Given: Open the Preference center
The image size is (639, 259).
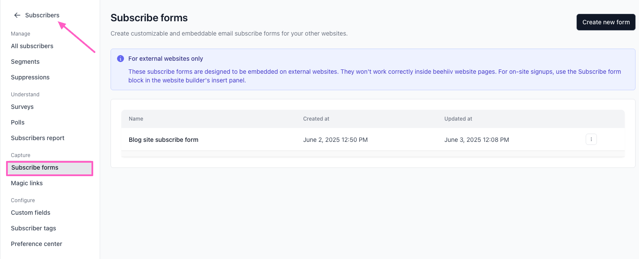Looking at the screenshot, I should [36, 244].
